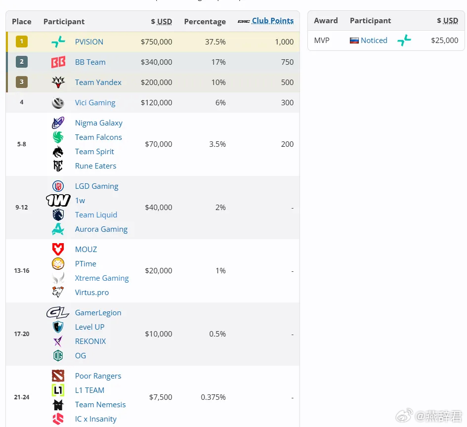Image resolution: width=467 pixels, height=427 pixels.
Task: Click the PVISION team logo in first place
Action: 58,42
